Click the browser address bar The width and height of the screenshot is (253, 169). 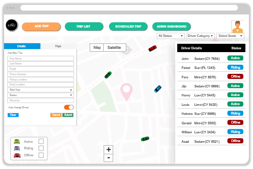click(129, 8)
